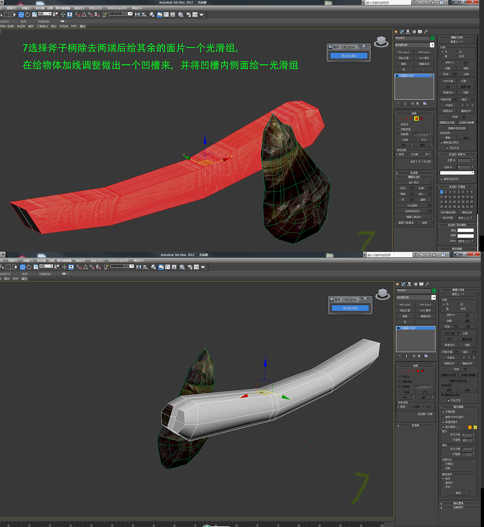Click Configure Modifier Sets icon in upper window
Screen dimensions: 484x527
point(425,104)
